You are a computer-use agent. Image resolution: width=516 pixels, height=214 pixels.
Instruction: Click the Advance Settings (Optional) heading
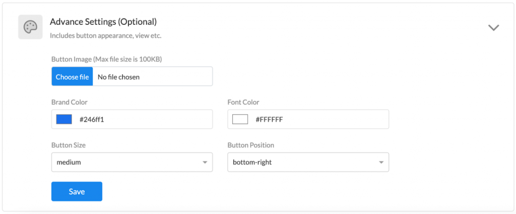click(103, 22)
